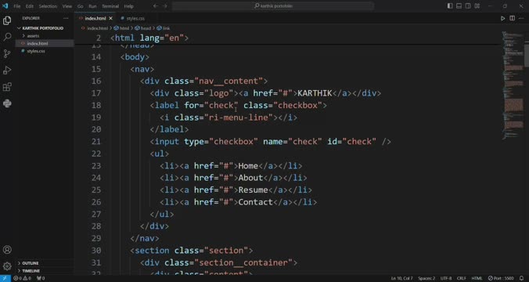The image size is (529, 282).
Task: Open notifications bell in status bar
Action: coord(522,278)
